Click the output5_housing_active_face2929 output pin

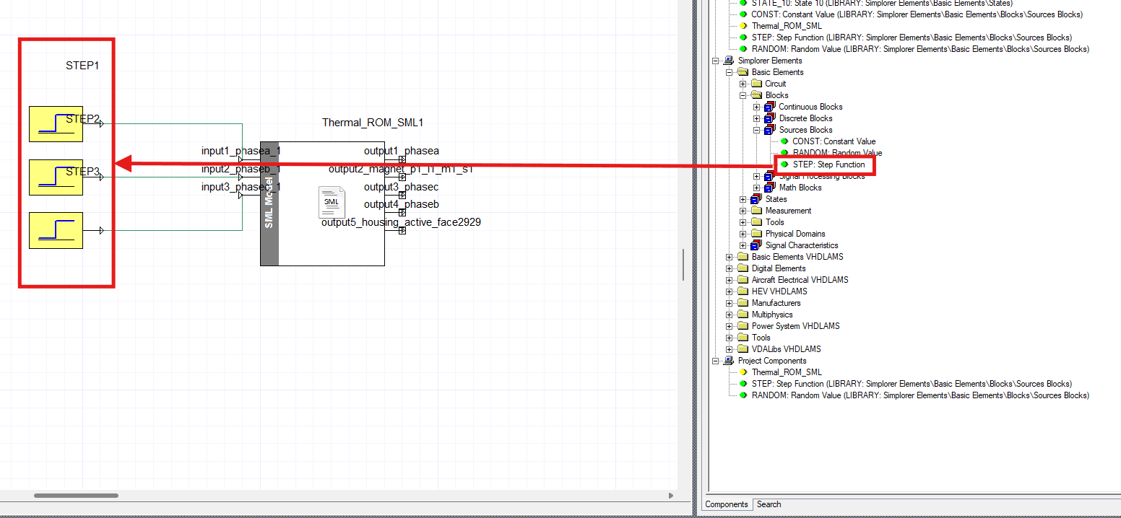(402, 231)
